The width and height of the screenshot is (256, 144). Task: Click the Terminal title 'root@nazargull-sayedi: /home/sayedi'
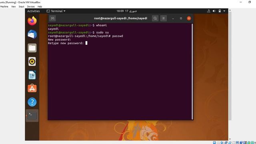tap(120, 18)
